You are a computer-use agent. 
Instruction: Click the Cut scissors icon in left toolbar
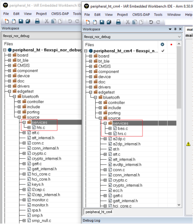click(47, 21)
